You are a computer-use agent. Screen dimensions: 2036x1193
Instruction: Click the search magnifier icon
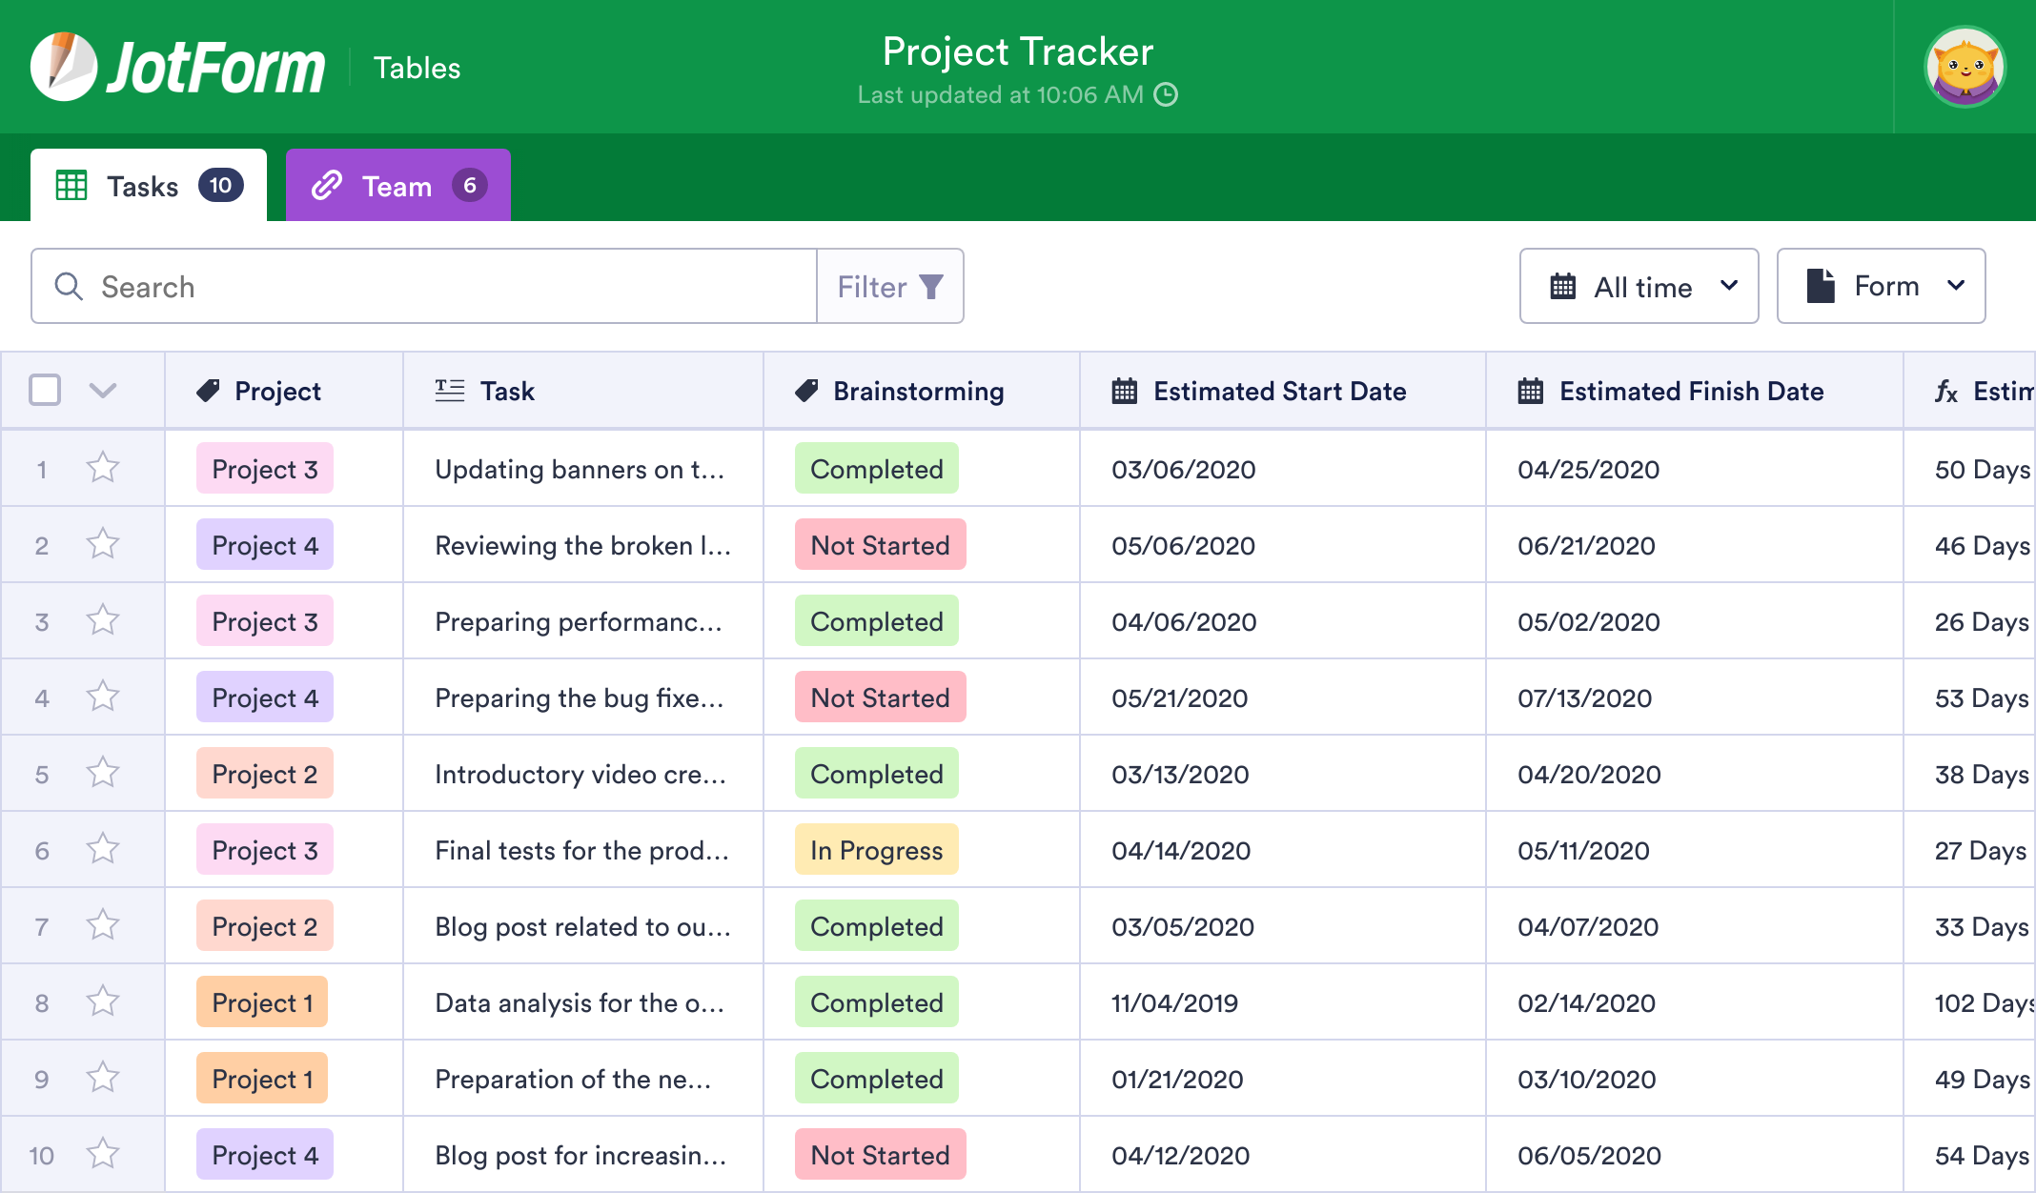tap(68, 286)
